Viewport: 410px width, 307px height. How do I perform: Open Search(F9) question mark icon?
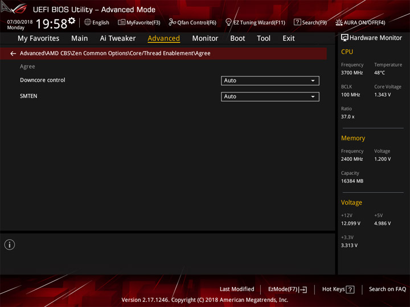click(x=297, y=22)
